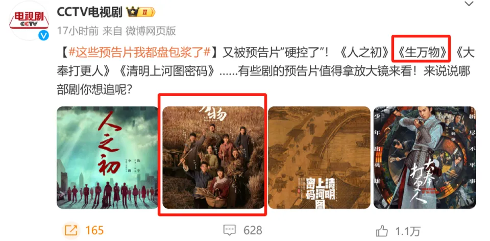Like the post with thumbs-up icon

[382, 231]
